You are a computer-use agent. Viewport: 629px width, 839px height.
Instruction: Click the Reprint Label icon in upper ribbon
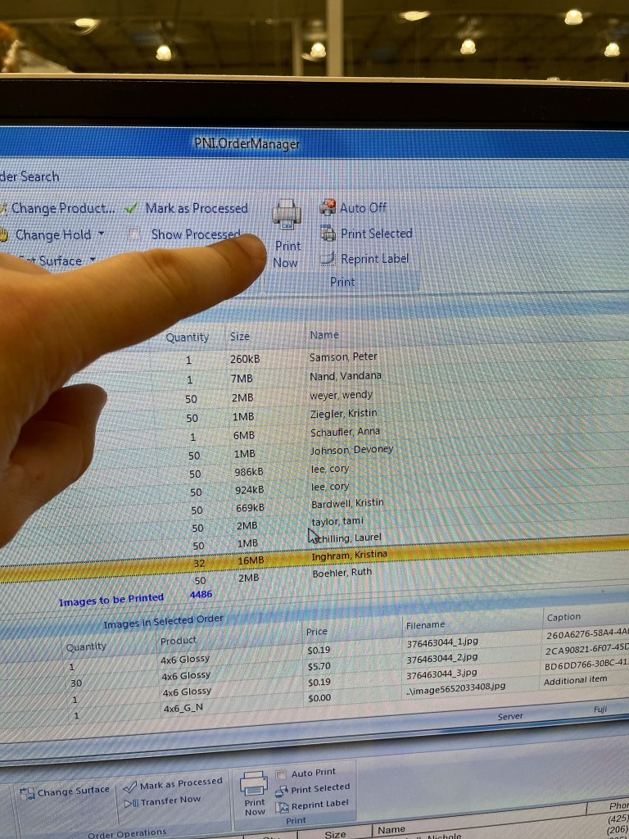coord(328,259)
